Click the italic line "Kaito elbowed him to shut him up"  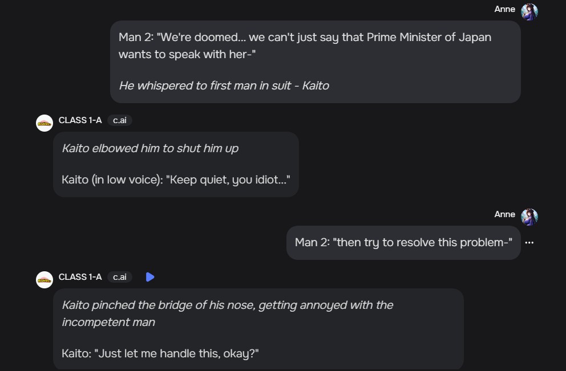click(x=150, y=148)
